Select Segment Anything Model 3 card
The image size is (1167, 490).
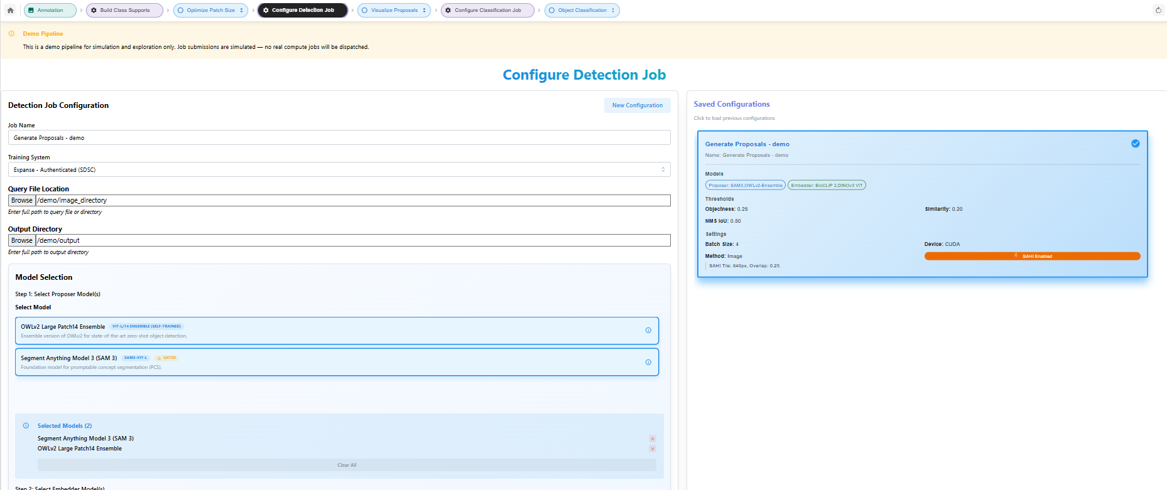point(337,362)
